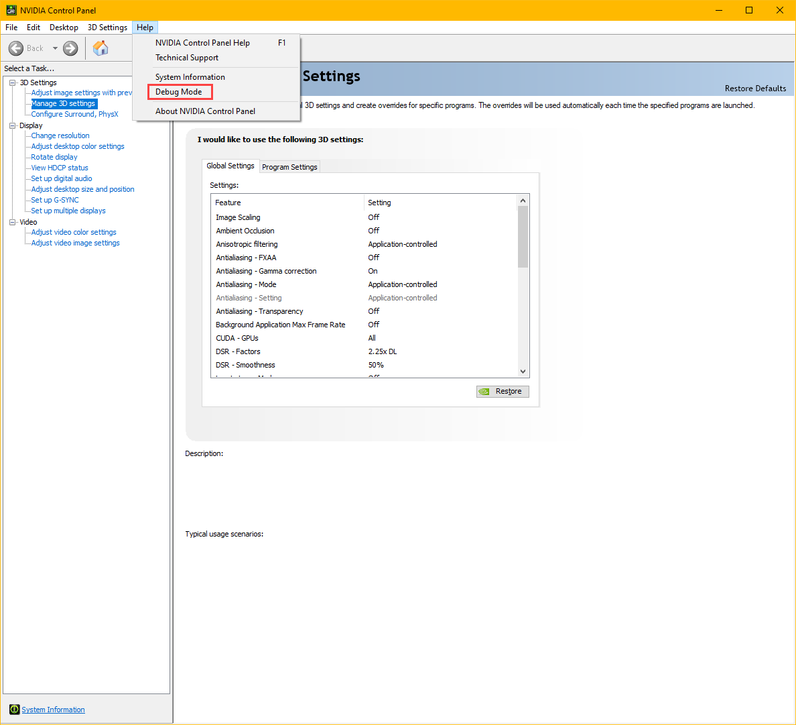Collapse the 3D Settings tree node
Image resolution: width=796 pixels, height=725 pixels.
tap(13, 82)
